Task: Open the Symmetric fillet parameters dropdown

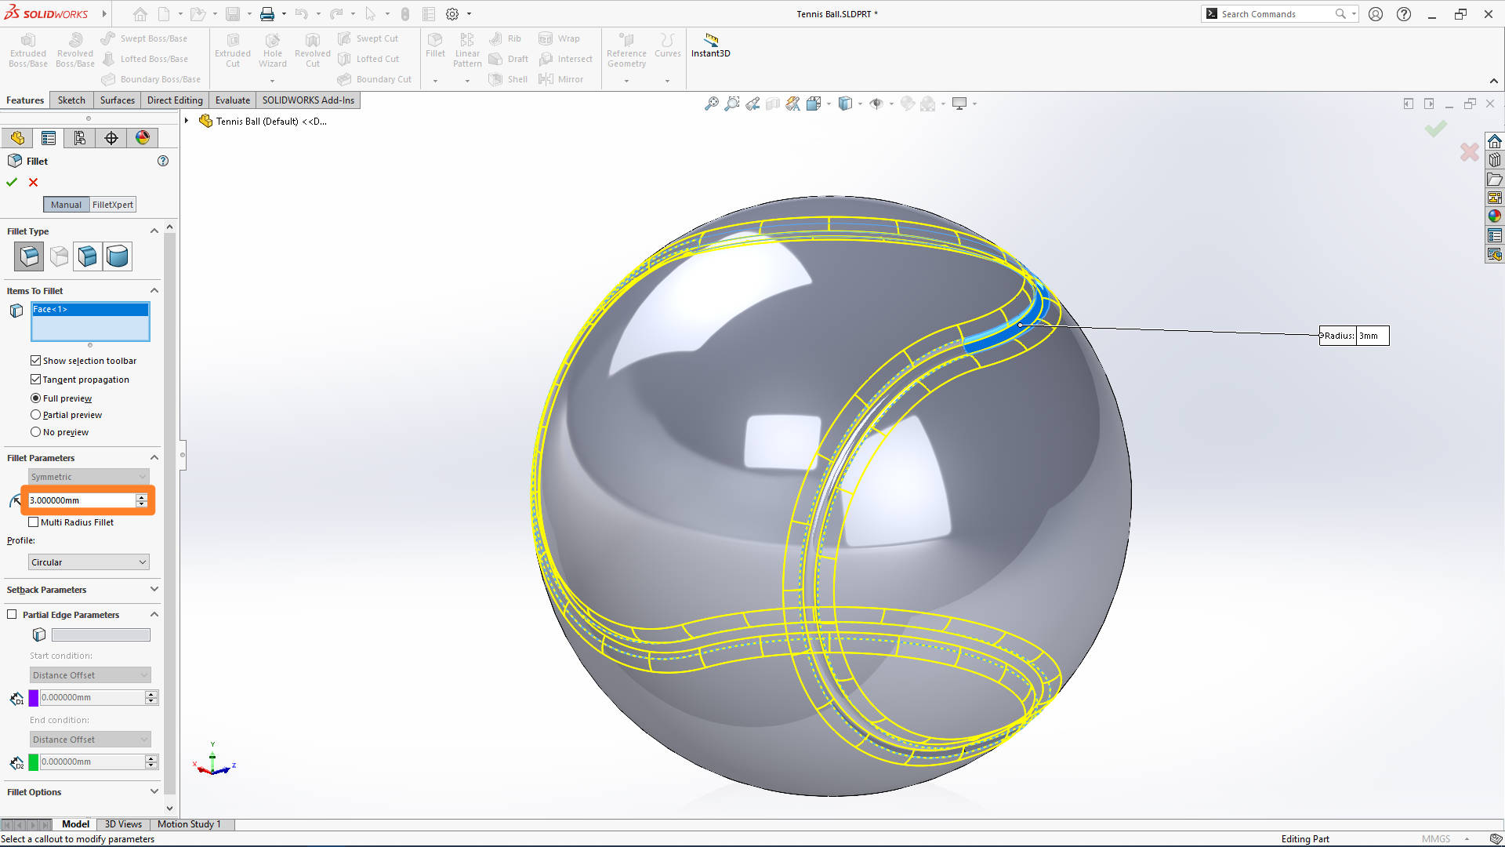Action: tap(88, 476)
